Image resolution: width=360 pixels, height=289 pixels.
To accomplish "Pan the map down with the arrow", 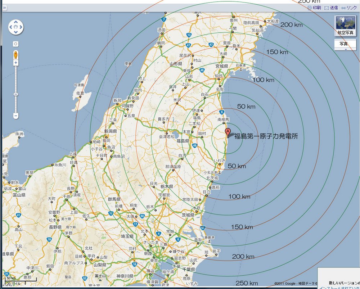I will point(15,32).
